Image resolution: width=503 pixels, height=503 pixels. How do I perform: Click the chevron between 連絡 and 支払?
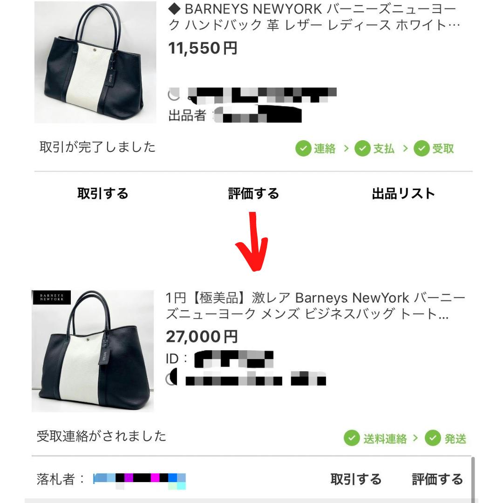pyautogui.click(x=346, y=148)
